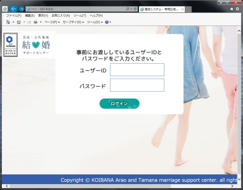
Task: Expand the ページ(P) dropdown
Action: pos(52,22)
